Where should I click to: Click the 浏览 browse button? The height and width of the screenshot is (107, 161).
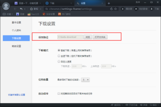coord(88,37)
